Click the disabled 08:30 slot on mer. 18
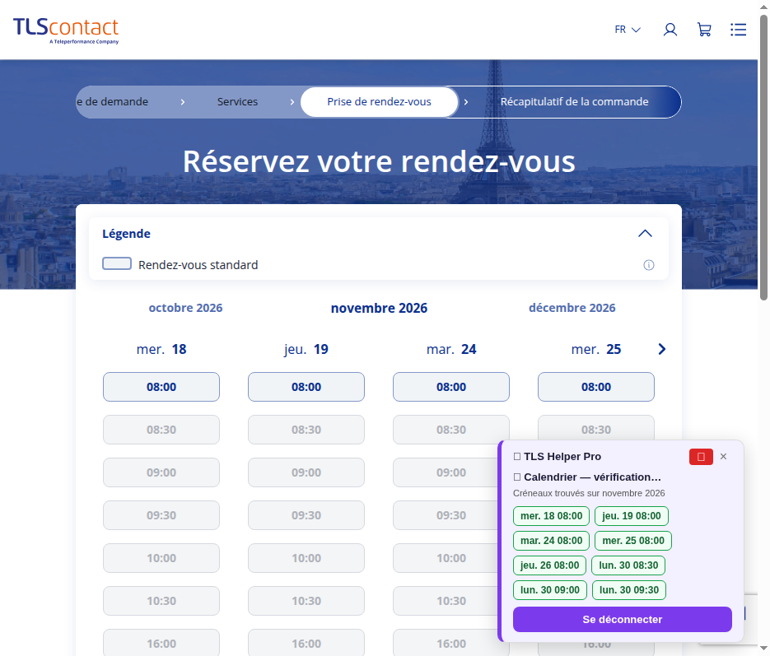The height and width of the screenshot is (656, 770). pos(161,430)
